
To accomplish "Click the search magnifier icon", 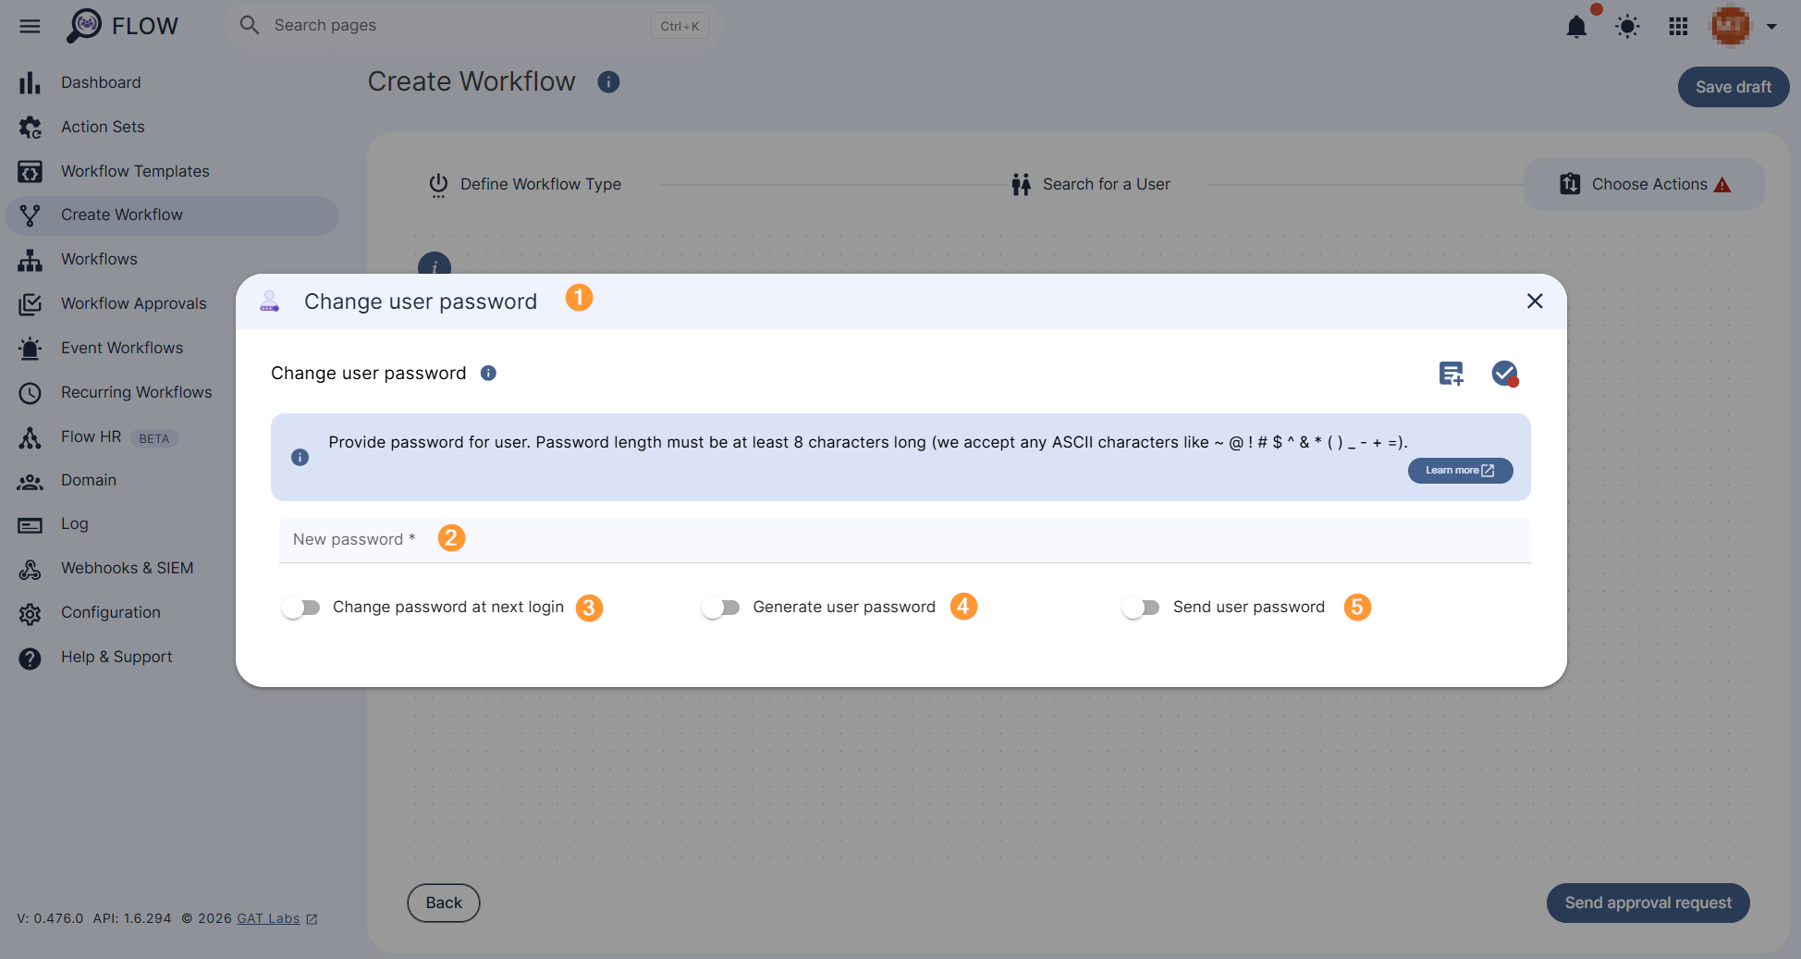I will tap(250, 25).
